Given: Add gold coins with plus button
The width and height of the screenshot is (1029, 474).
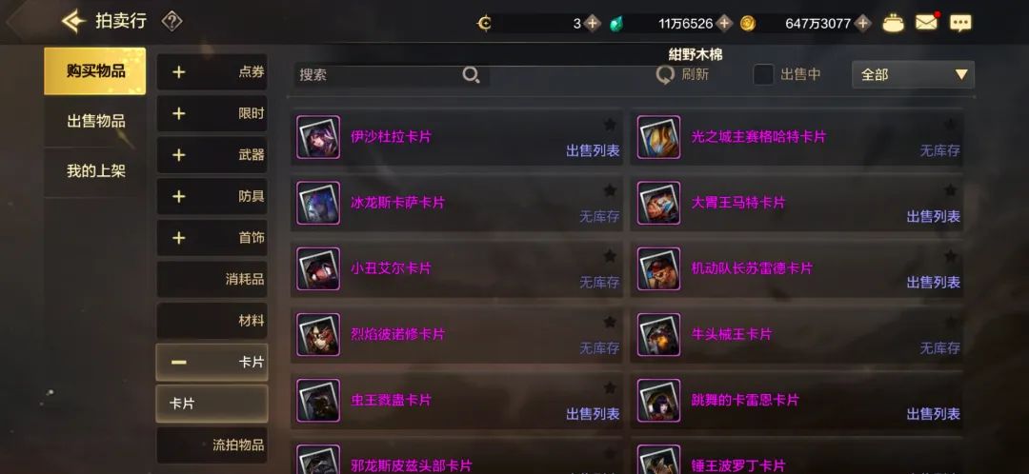Looking at the screenshot, I should pyautogui.click(x=862, y=24).
